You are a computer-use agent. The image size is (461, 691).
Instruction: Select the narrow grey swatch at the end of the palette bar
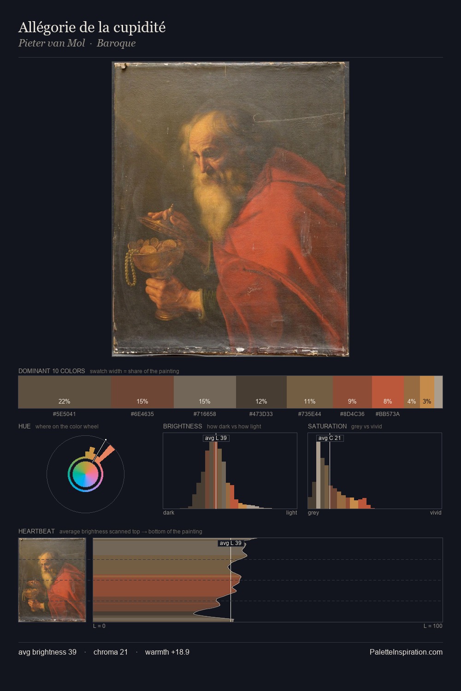click(438, 392)
